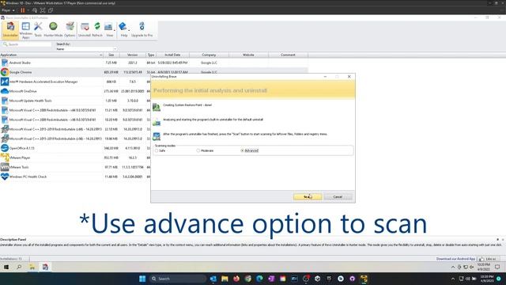Toggle VMware unity mode icon
Image resolution: width=506 pixels, height=285 pixels.
[x=51, y=10]
